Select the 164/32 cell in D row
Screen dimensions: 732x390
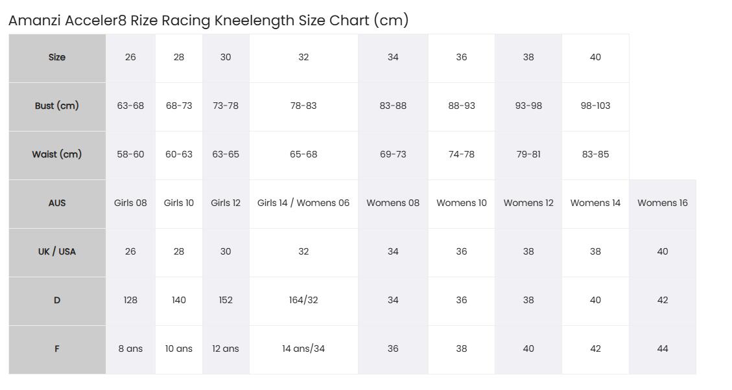303,301
